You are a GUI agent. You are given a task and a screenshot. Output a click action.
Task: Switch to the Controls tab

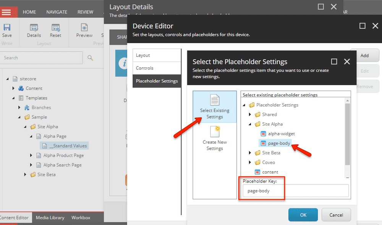(x=157, y=68)
